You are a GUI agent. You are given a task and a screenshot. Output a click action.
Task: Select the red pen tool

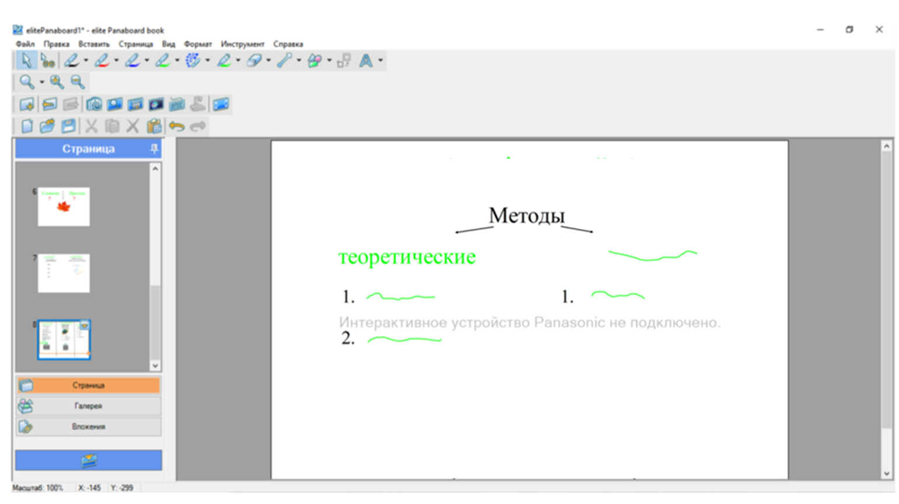pos(102,61)
